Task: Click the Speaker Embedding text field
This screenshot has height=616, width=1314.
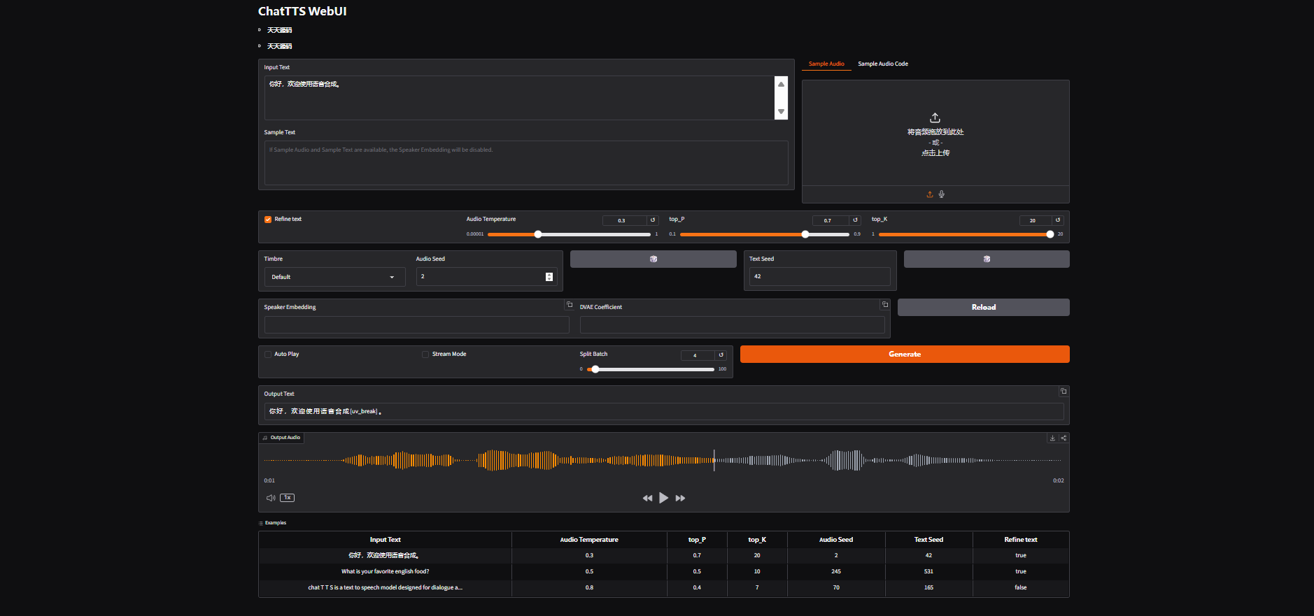Action: click(x=417, y=324)
